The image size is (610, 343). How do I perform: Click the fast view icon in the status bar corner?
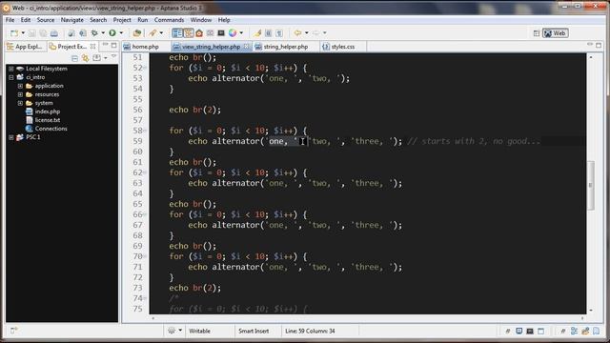(x=13, y=331)
